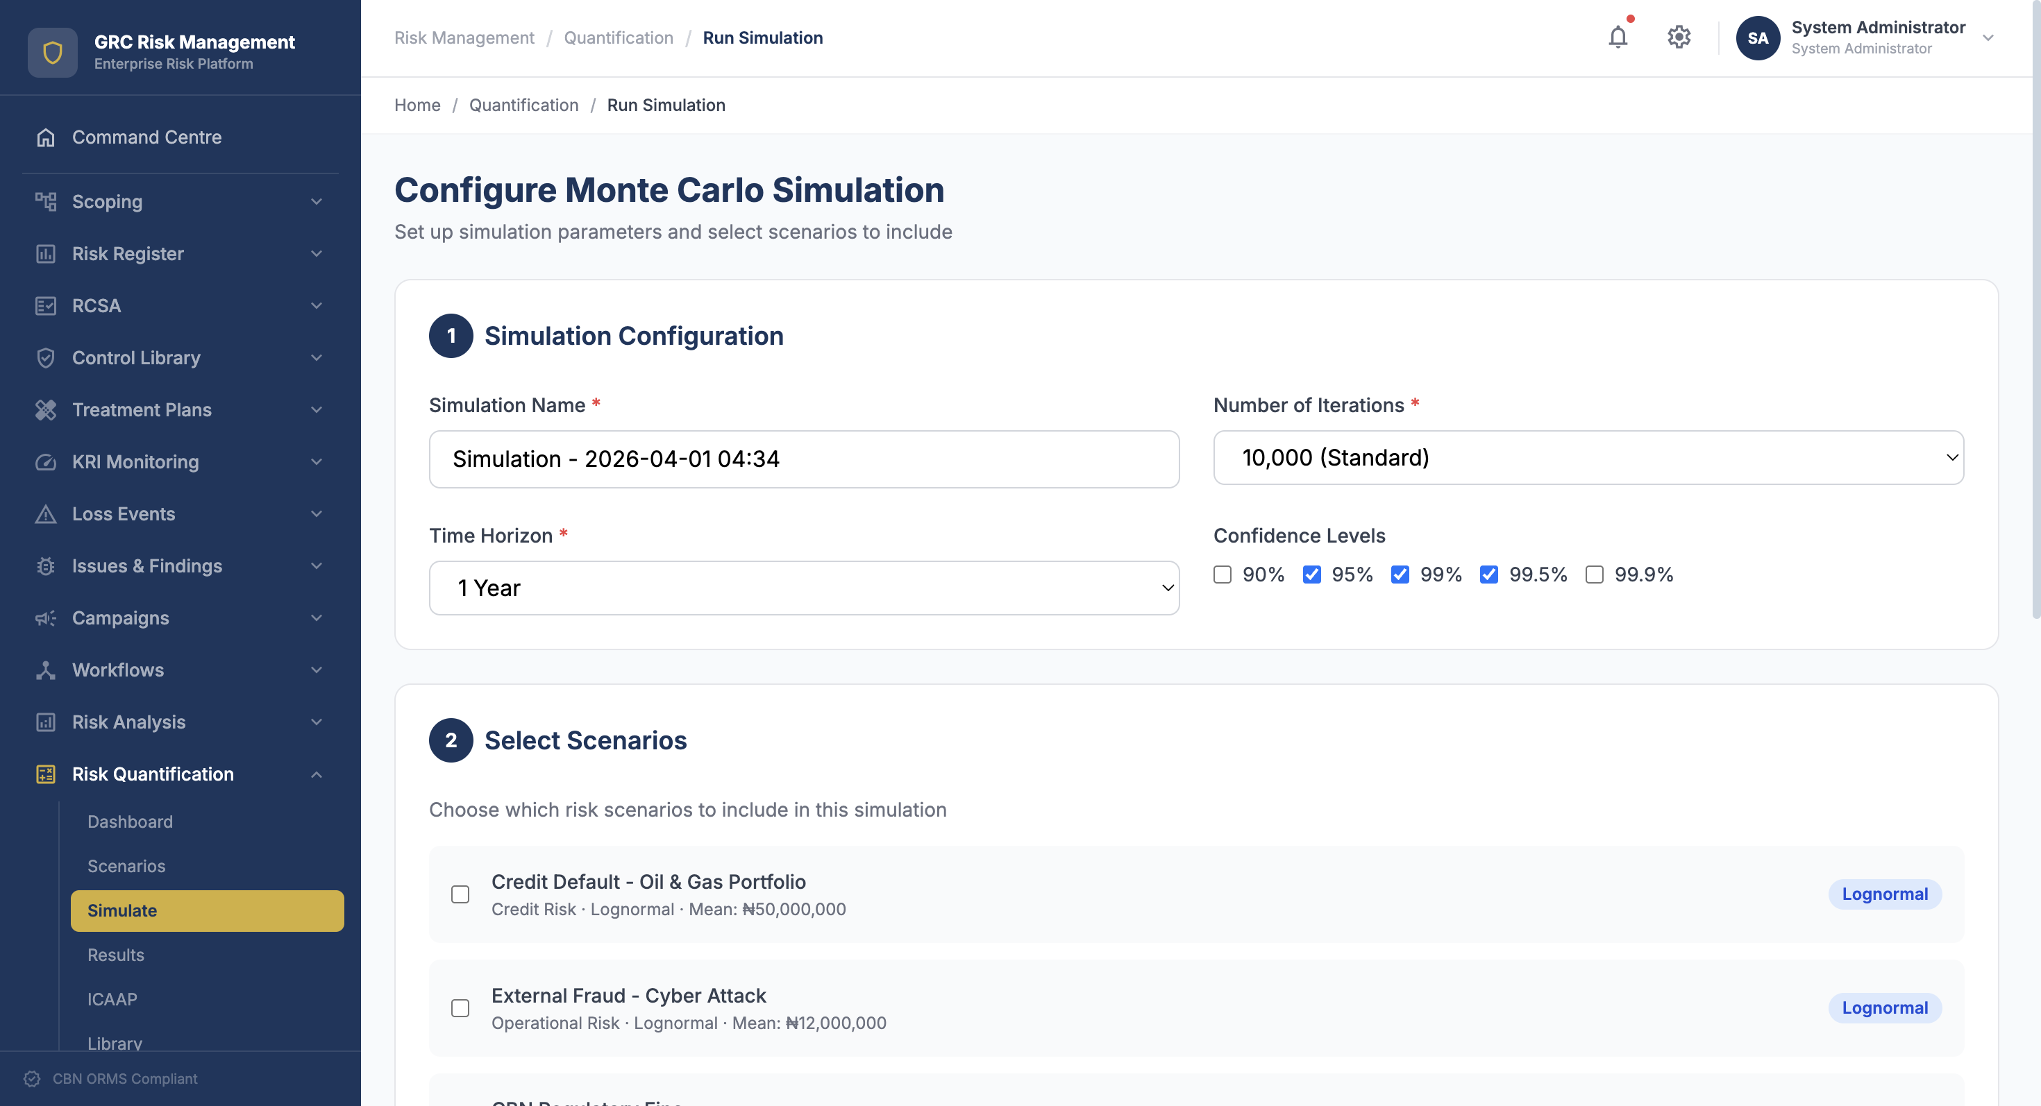Enable the 90% confidence level
The image size is (2041, 1106).
[x=1223, y=575]
